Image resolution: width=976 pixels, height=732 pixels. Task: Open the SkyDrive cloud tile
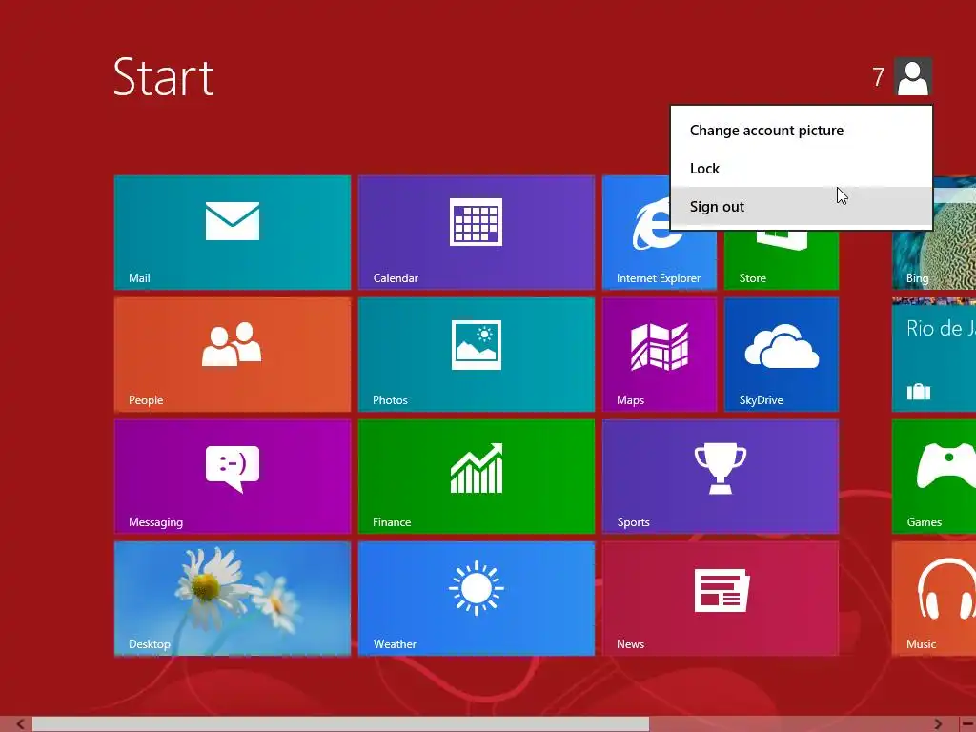[782, 355]
